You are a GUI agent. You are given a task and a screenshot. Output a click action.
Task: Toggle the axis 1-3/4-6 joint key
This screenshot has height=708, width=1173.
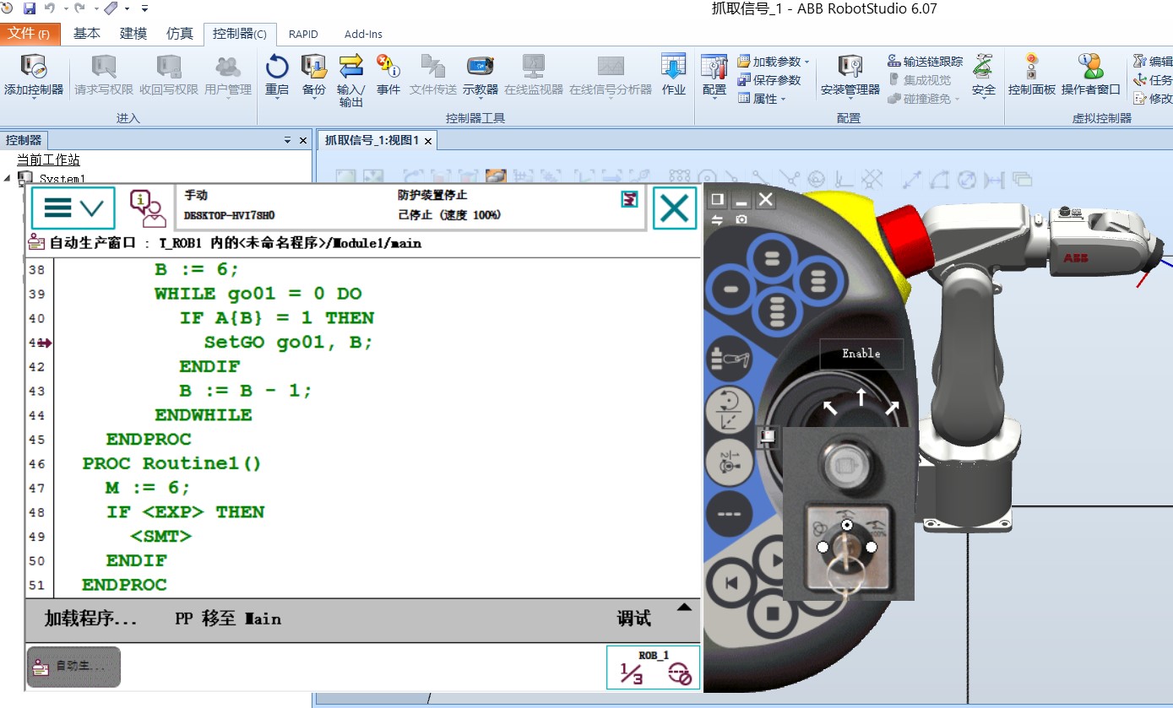point(728,462)
